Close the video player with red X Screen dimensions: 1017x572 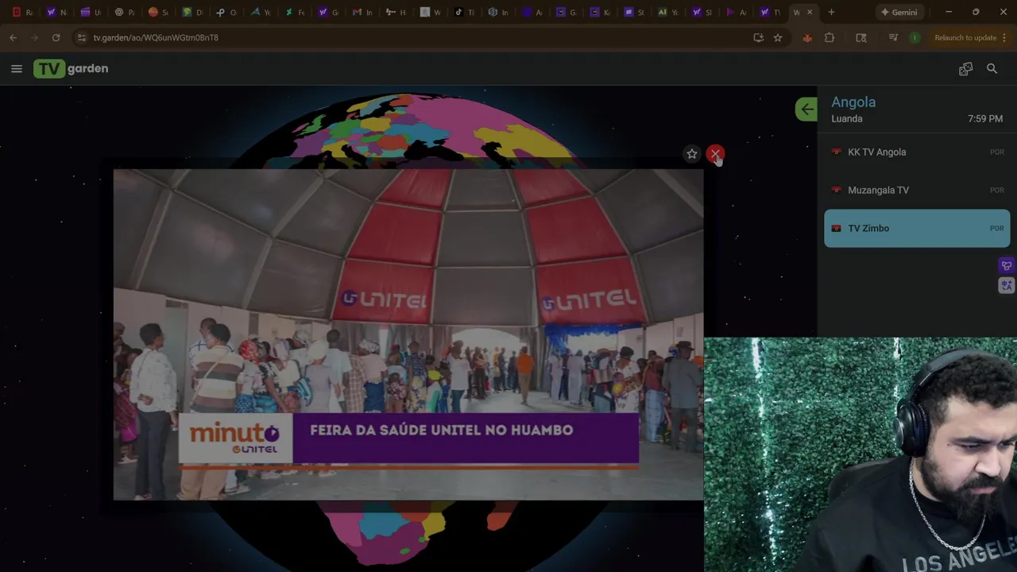pos(715,153)
